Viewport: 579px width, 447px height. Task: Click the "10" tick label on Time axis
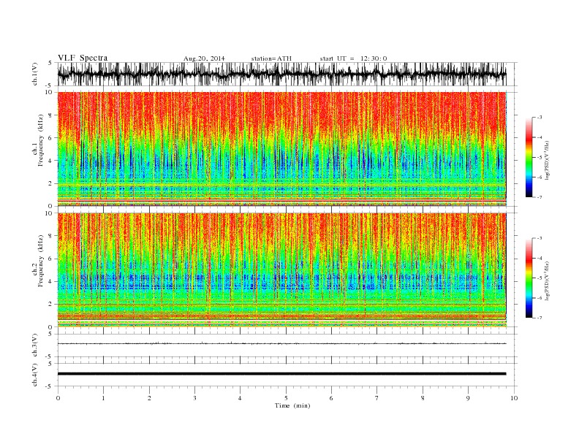(514, 398)
